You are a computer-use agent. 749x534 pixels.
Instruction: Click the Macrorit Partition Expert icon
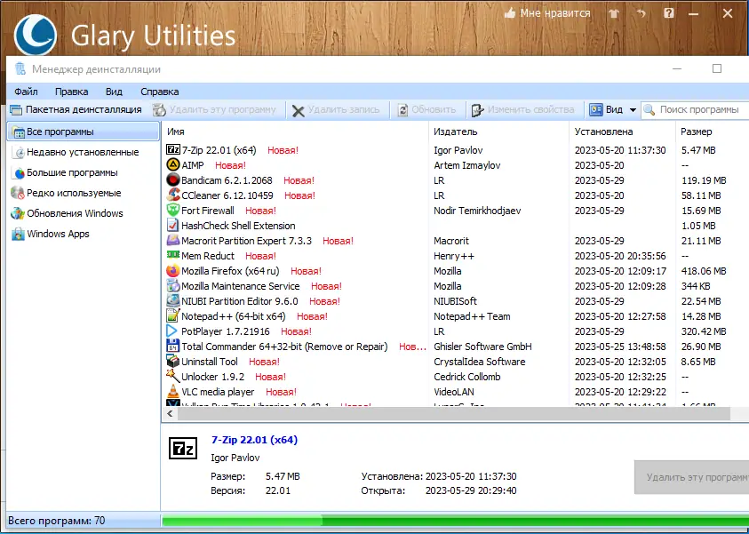coord(173,241)
